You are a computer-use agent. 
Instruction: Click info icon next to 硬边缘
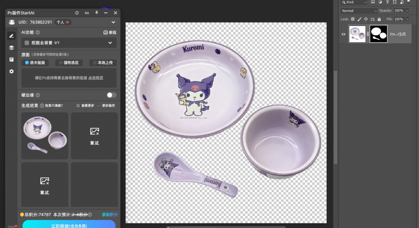(38, 95)
